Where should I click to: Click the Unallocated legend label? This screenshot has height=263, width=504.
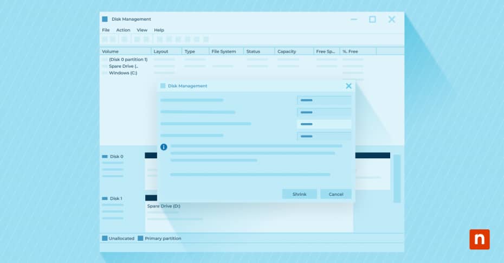pos(121,239)
